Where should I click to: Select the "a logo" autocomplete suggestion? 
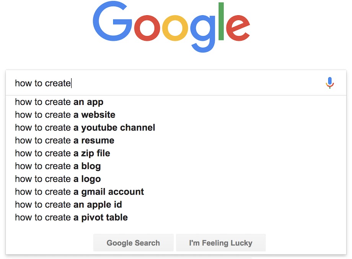[x=58, y=179]
